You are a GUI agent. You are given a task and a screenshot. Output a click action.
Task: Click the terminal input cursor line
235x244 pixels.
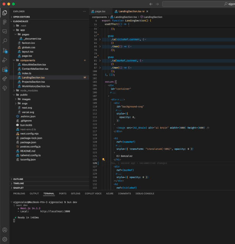point(14,220)
